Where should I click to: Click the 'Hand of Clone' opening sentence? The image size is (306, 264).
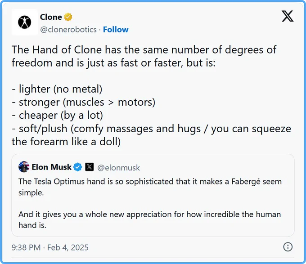coord(144,56)
